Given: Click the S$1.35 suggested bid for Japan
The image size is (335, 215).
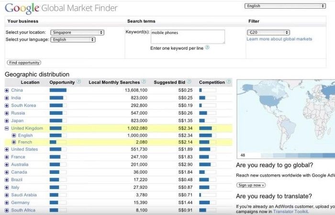Looking at the screenshot, I should [186, 121].
